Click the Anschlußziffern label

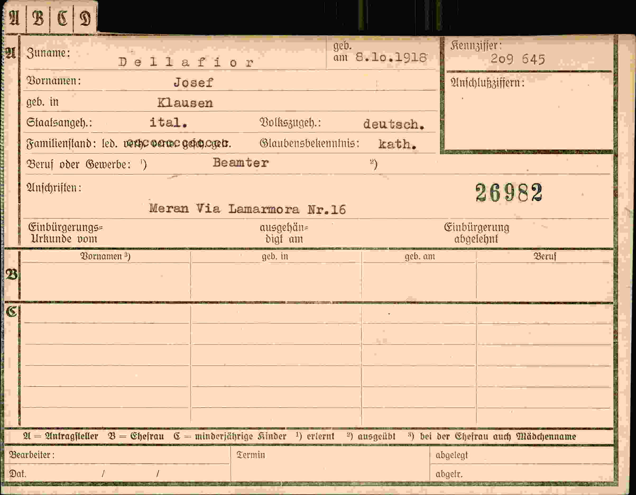click(x=487, y=83)
